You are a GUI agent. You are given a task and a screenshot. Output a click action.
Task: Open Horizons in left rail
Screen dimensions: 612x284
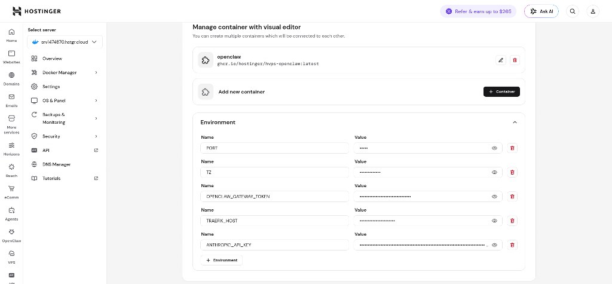[x=12, y=149]
